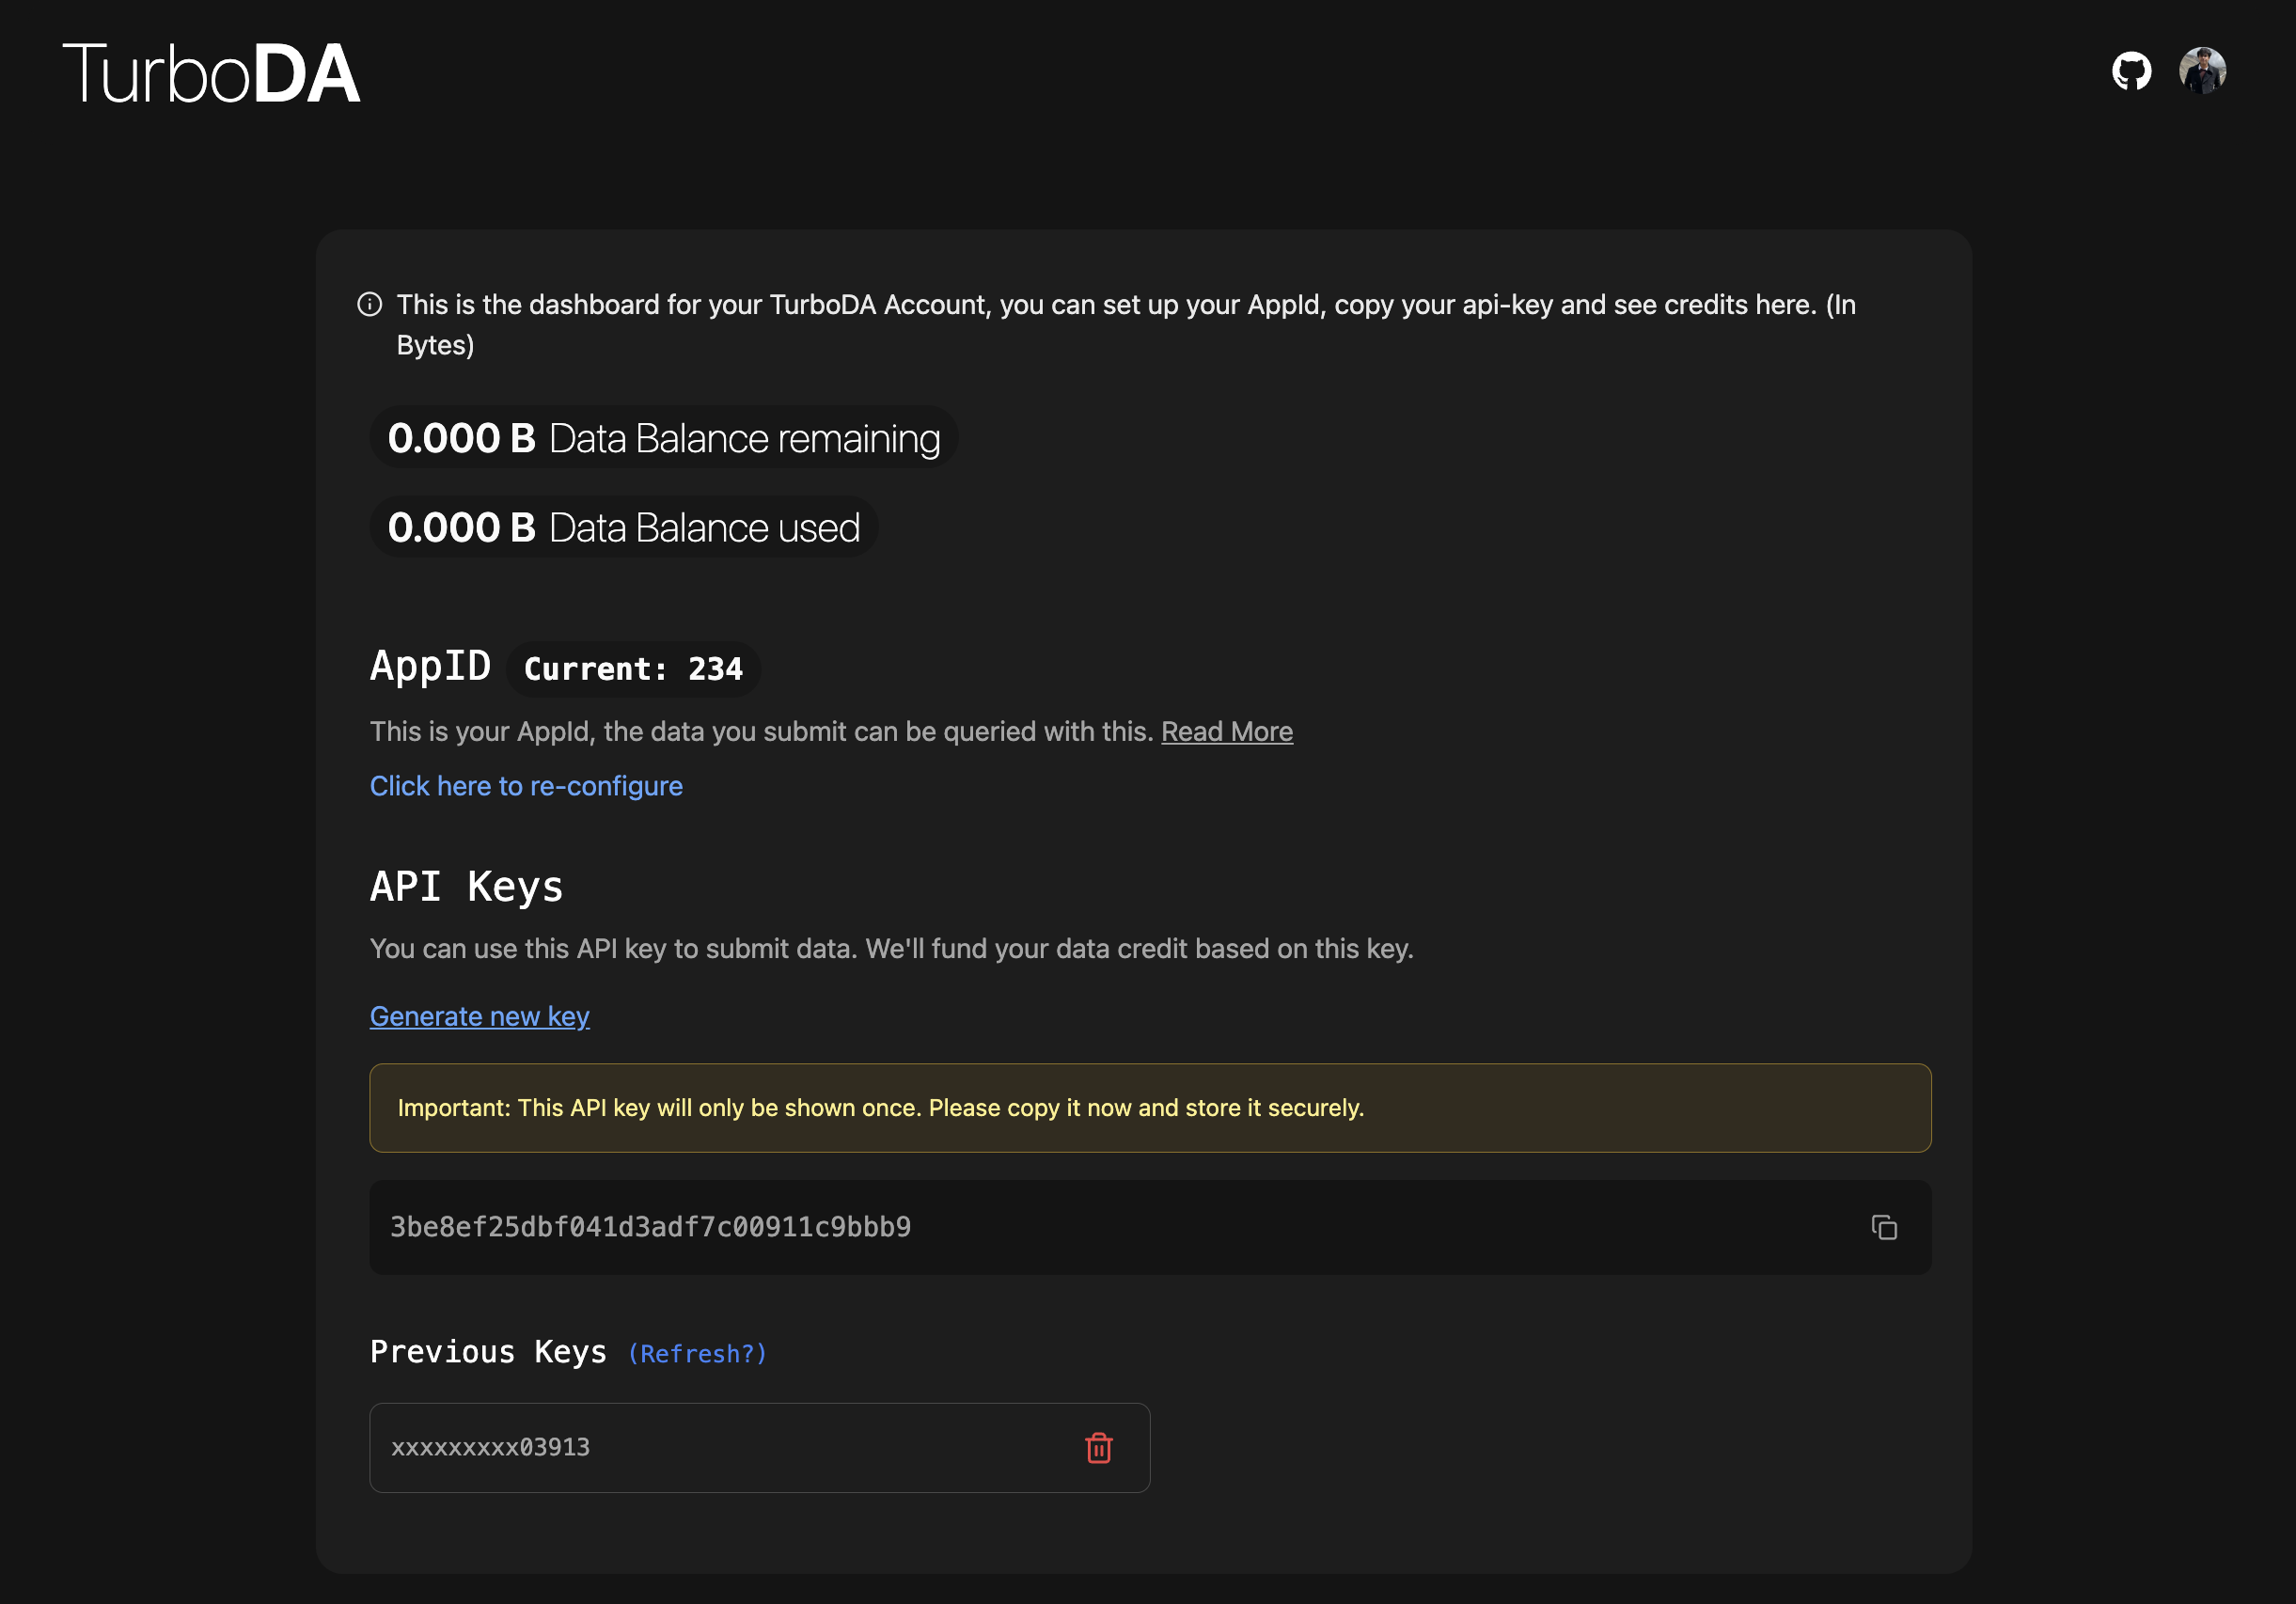
Task: Click the API Keys section heading
Action: tap(466, 887)
